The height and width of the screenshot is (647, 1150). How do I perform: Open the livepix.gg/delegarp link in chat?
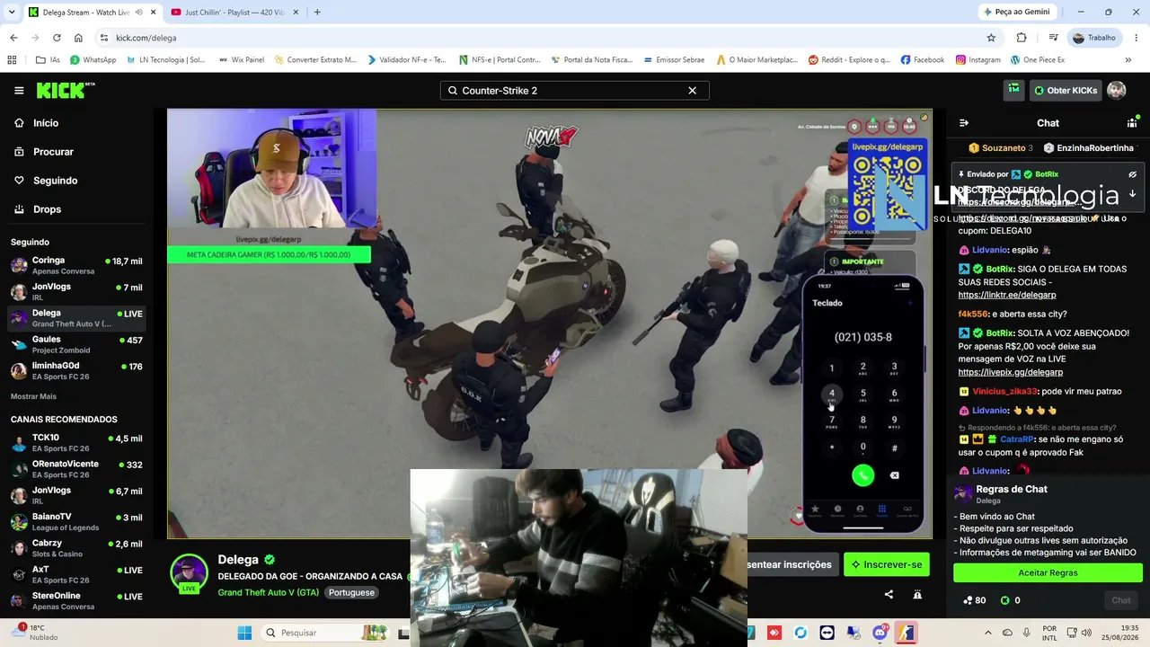[x=1010, y=372]
